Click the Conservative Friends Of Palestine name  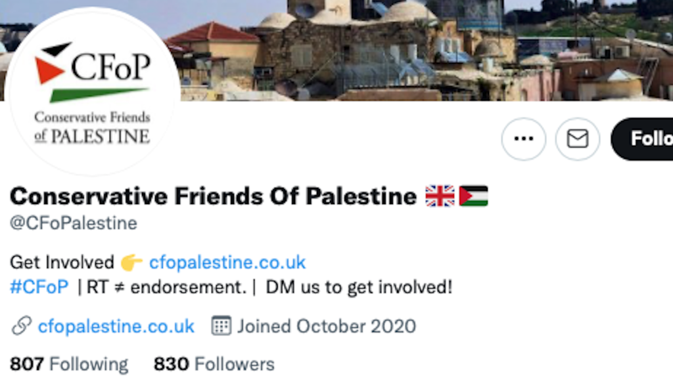(x=213, y=196)
